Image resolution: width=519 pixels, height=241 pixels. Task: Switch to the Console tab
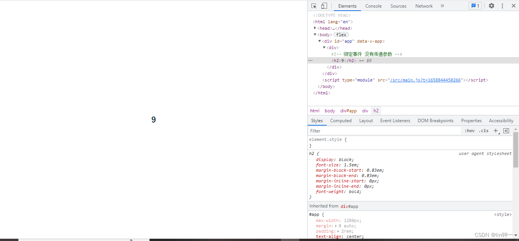[373, 6]
